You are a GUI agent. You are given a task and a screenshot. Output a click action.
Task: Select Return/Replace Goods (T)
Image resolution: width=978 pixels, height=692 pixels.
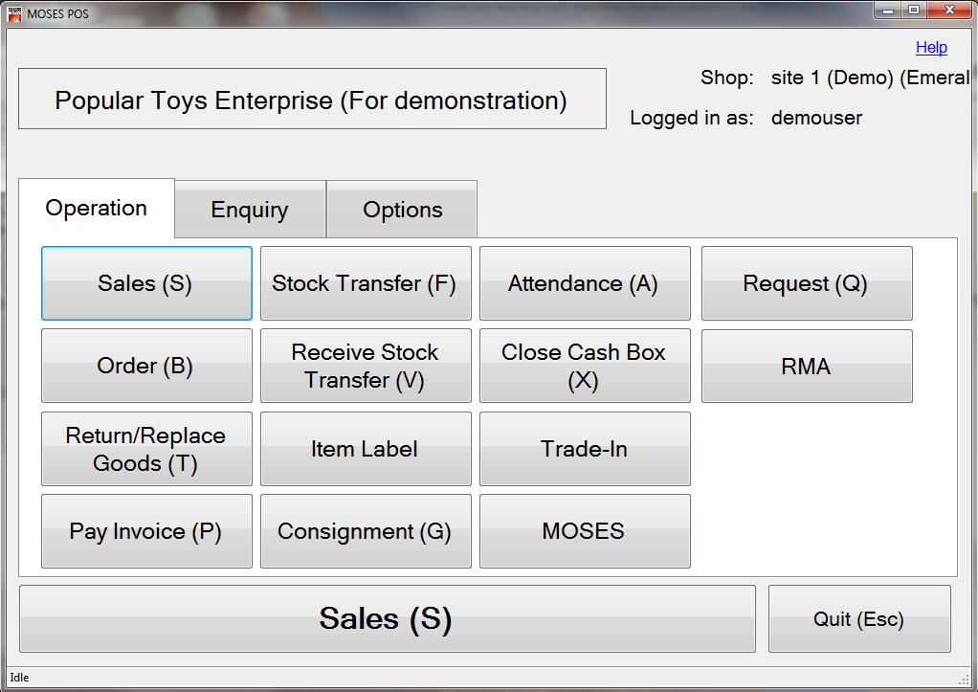146,449
